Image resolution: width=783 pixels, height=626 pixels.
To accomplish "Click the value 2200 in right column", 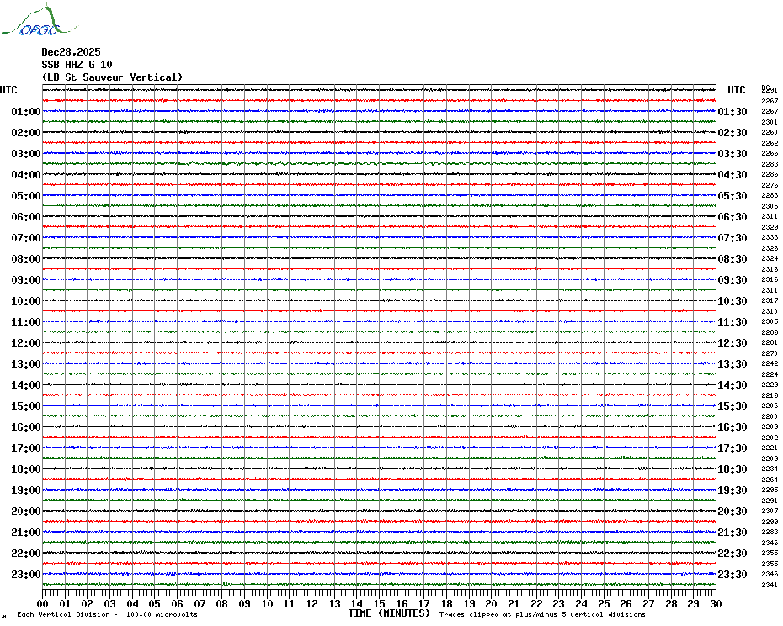I will pos(770,416).
